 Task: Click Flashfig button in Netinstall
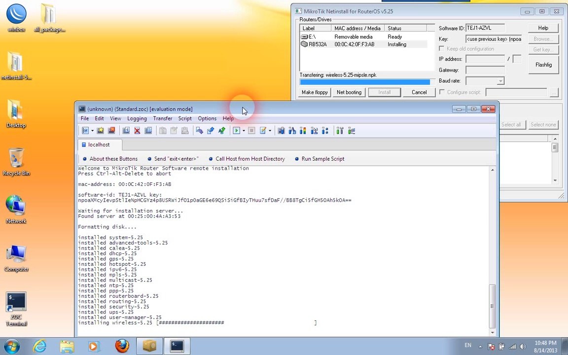point(543,65)
